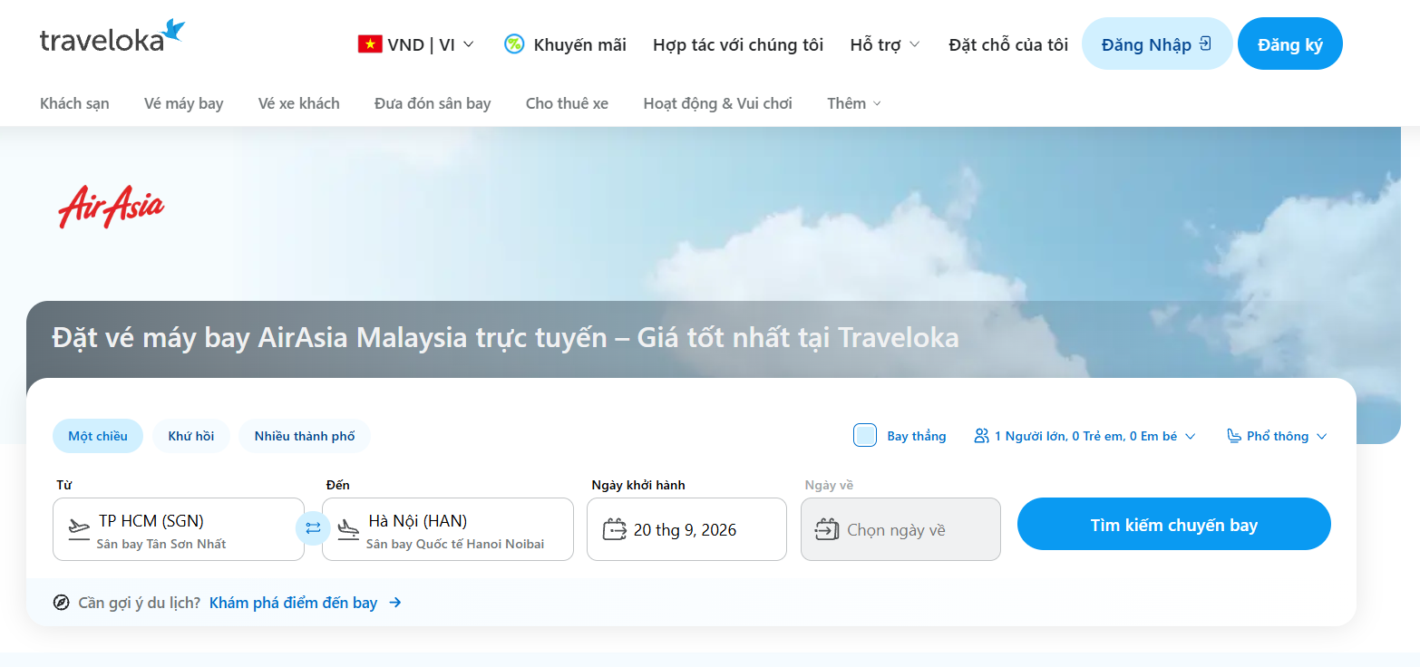Open the passengers count dropdown
This screenshot has height=667, width=1420.
point(1084,436)
